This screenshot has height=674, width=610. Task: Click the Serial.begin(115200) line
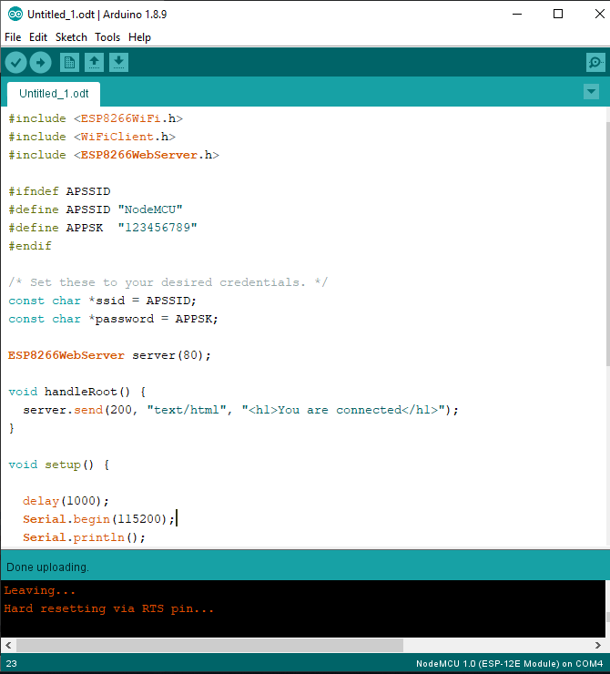(x=99, y=519)
